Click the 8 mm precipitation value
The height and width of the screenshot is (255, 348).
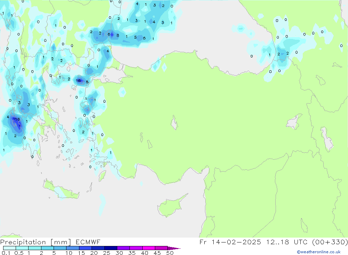118,35
